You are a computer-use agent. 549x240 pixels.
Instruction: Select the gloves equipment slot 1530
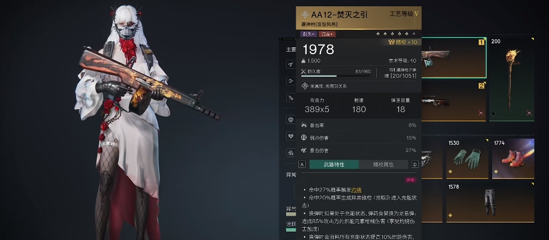pos(467,158)
